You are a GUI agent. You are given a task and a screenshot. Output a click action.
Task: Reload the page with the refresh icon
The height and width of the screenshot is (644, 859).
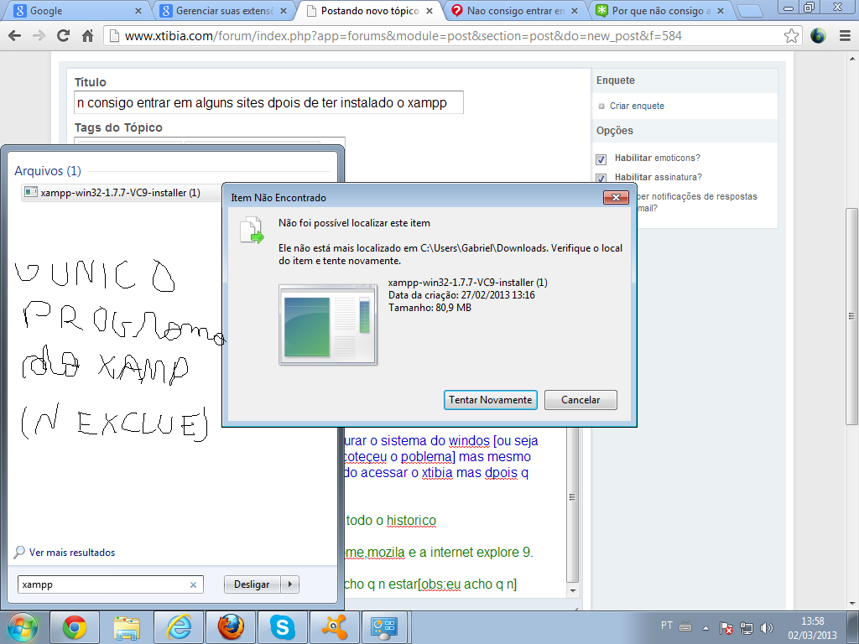[63, 36]
